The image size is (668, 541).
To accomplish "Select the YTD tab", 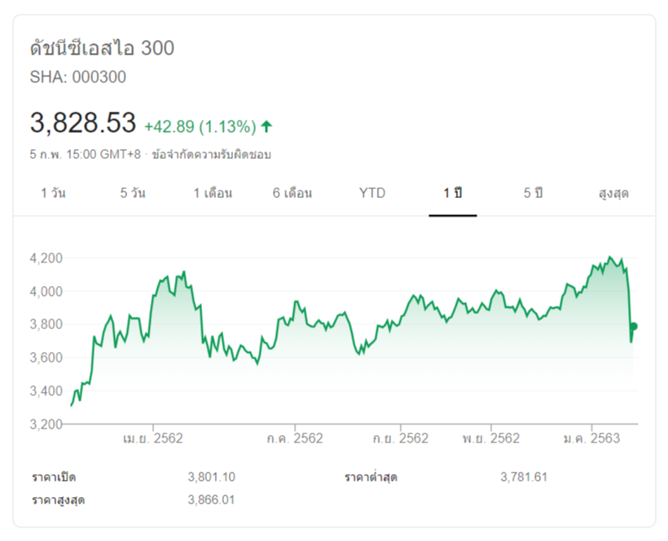I will (372, 193).
